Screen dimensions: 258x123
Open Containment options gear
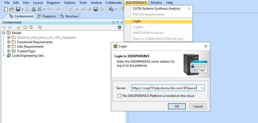(119, 27)
